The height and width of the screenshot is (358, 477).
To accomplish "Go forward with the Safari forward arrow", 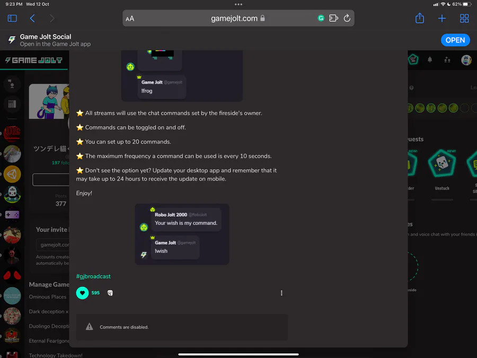I will tap(52, 19).
